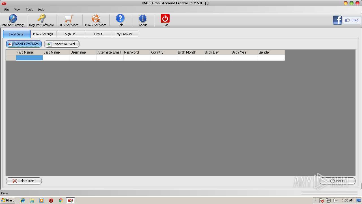Click the volume speaker tray icon

point(335,200)
